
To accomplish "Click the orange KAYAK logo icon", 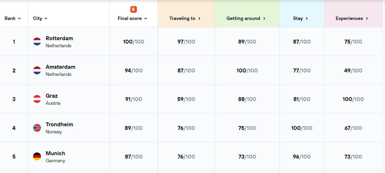I will (133, 9).
